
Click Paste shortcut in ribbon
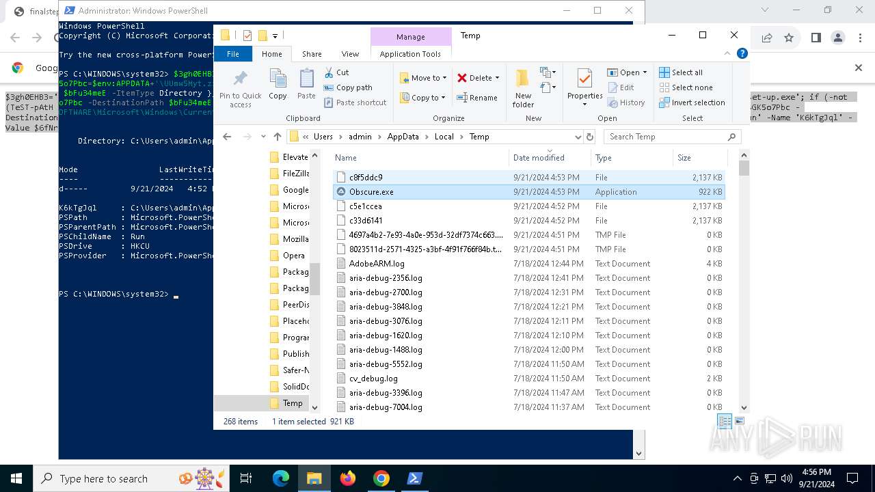355,102
